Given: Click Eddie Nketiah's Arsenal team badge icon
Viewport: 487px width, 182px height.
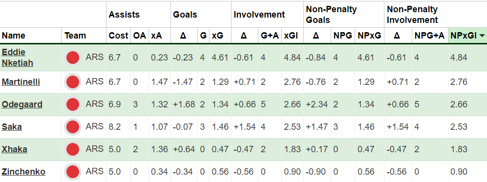Looking at the screenshot, I should 73,58.
